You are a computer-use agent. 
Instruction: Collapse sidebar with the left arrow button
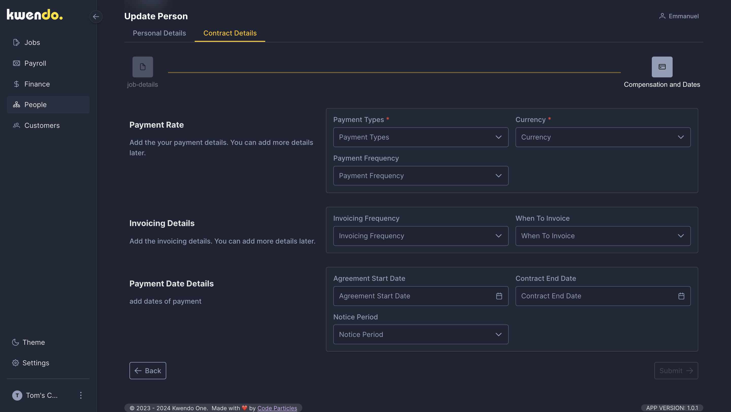[96, 16]
